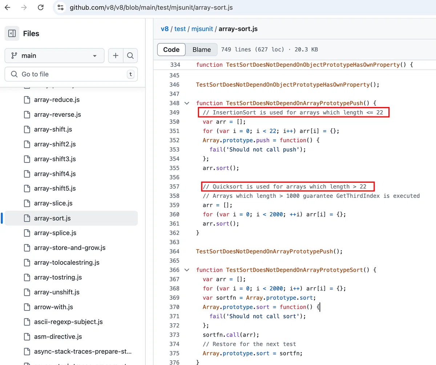Click file icon beside array-unshift.js
The height and width of the screenshot is (365, 436).
[x=27, y=292]
